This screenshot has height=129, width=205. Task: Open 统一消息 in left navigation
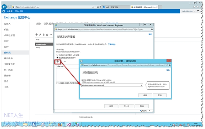(8, 70)
